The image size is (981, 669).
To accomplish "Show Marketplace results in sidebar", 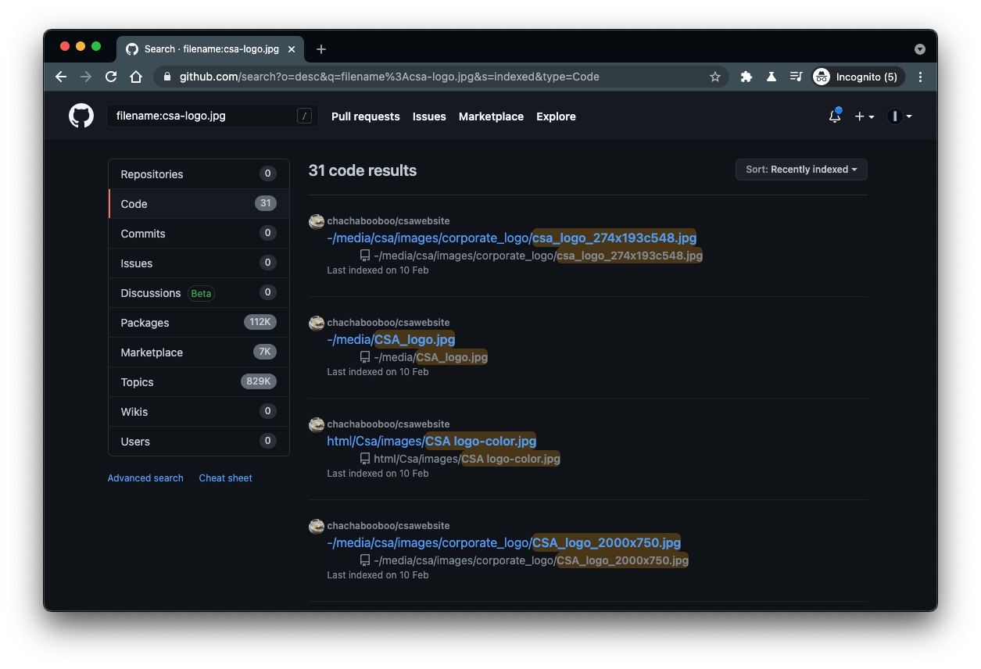I will (x=199, y=352).
